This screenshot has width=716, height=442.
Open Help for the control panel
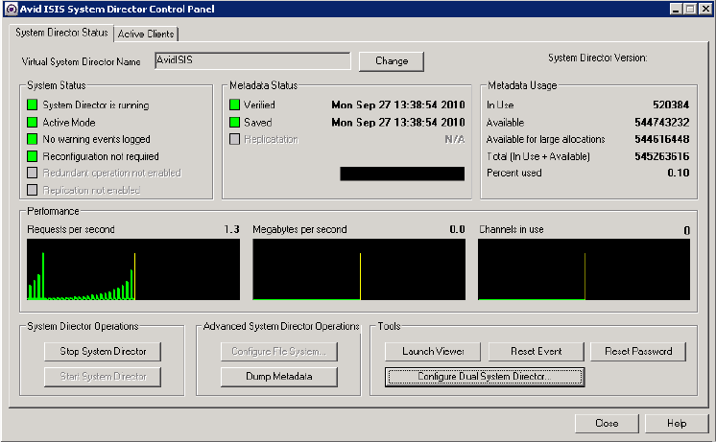(x=677, y=423)
